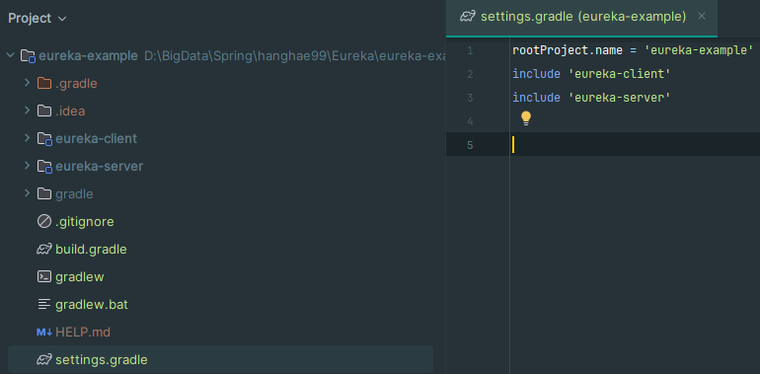
Task: Click the include keyword on line 3
Action: point(537,98)
